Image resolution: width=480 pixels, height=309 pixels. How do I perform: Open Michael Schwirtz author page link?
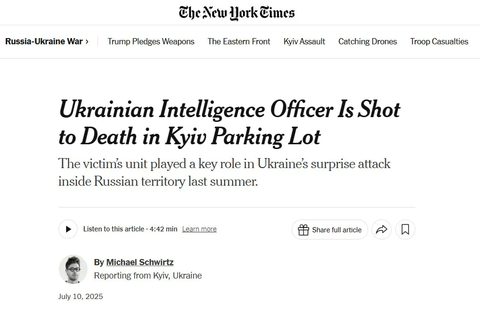(140, 262)
